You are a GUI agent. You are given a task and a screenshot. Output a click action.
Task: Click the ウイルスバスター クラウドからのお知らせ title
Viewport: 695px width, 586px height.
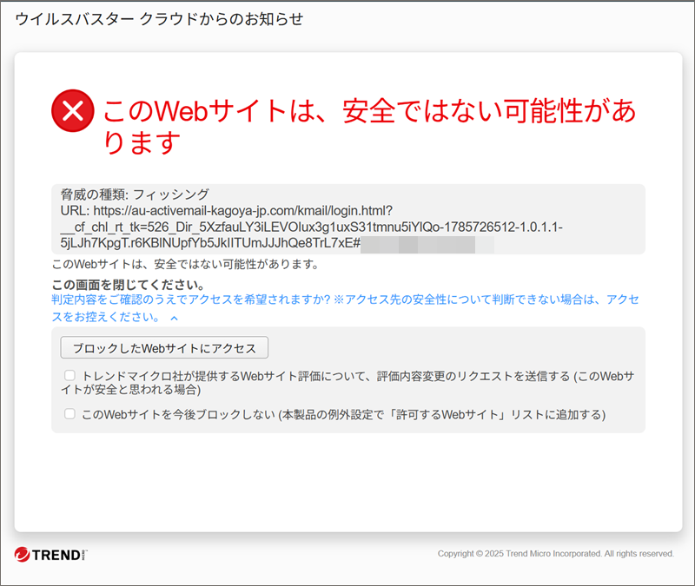click(x=159, y=19)
